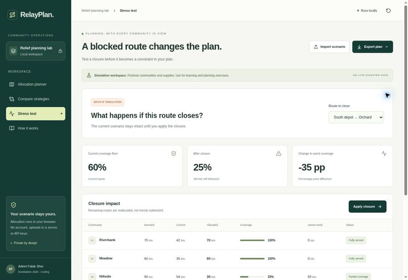408x280 pixels.
Task: Click the -35 pp change value
Action: pos(312,167)
